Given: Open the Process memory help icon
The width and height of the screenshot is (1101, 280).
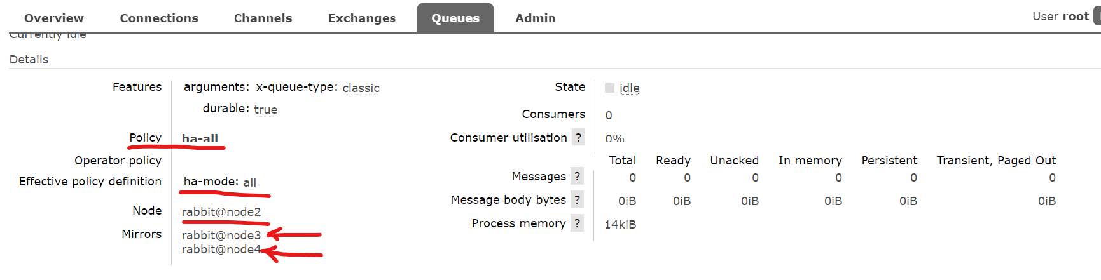Looking at the screenshot, I should (578, 223).
